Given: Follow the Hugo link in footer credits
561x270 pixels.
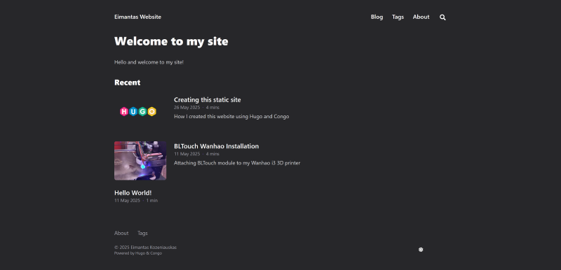Looking at the screenshot, I should pyautogui.click(x=140, y=253).
